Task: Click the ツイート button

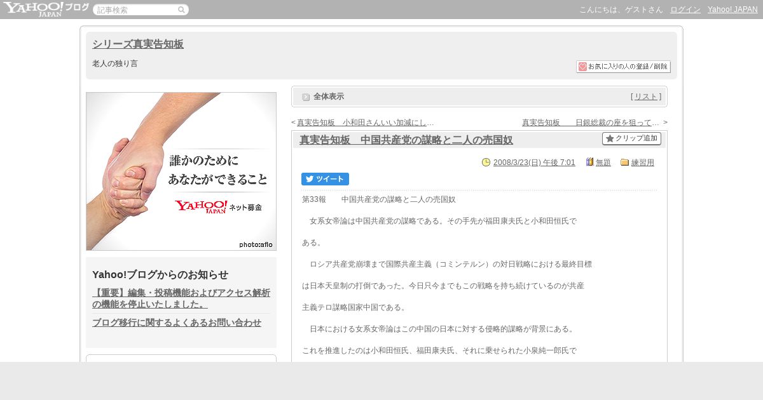Action: 325,179
